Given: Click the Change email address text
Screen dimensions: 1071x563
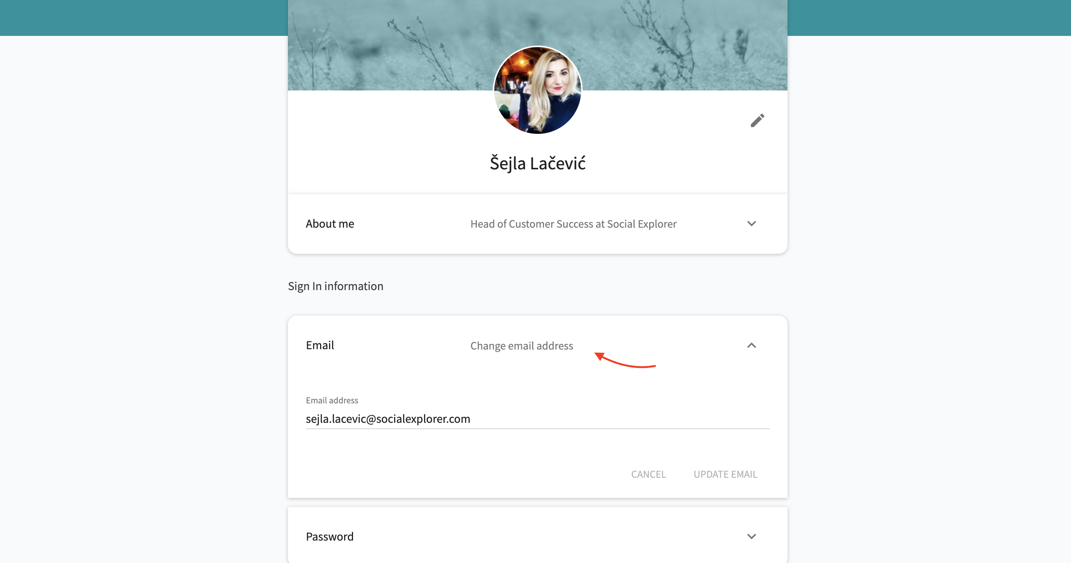Looking at the screenshot, I should coord(521,346).
